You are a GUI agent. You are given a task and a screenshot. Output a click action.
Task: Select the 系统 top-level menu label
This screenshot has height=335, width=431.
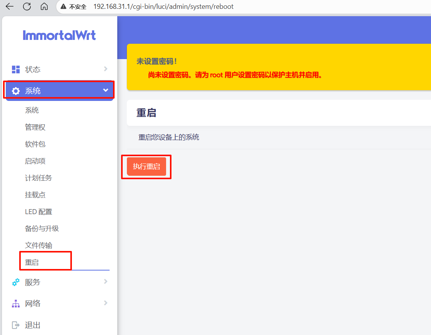(x=33, y=91)
